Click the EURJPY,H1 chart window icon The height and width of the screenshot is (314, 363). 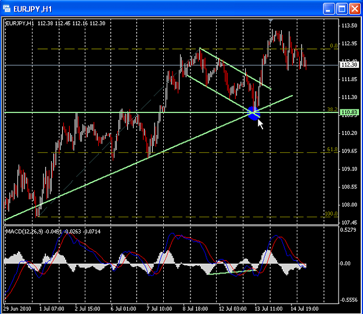click(x=7, y=9)
